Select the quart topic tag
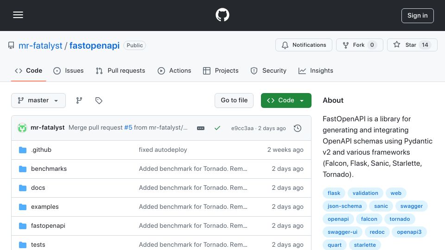This screenshot has height=250, width=445. [335, 245]
